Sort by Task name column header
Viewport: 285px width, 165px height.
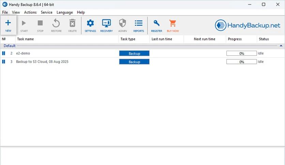[x=67, y=39]
